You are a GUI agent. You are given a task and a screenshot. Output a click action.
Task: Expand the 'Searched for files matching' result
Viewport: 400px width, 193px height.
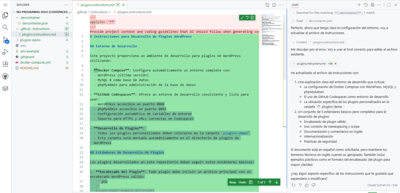pos(293,13)
